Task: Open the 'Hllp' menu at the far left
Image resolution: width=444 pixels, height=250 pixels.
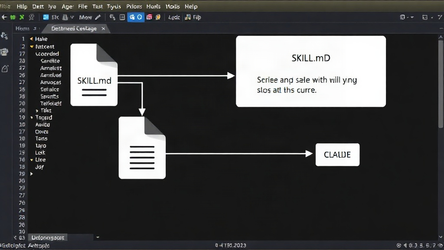Action: click(x=22, y=6)
